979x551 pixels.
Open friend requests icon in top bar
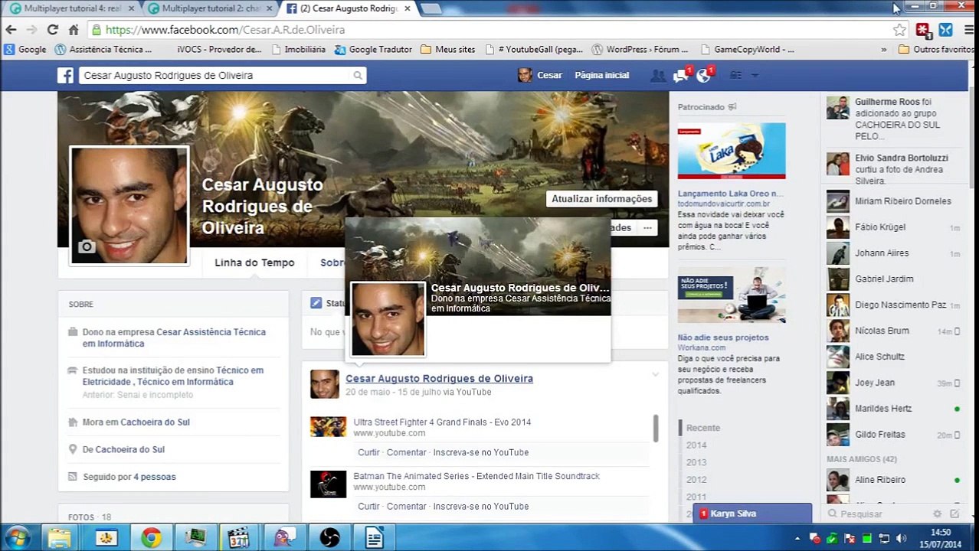(x=657, y=75)
